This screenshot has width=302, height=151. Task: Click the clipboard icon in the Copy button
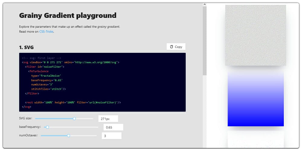(x=172, y=47)
